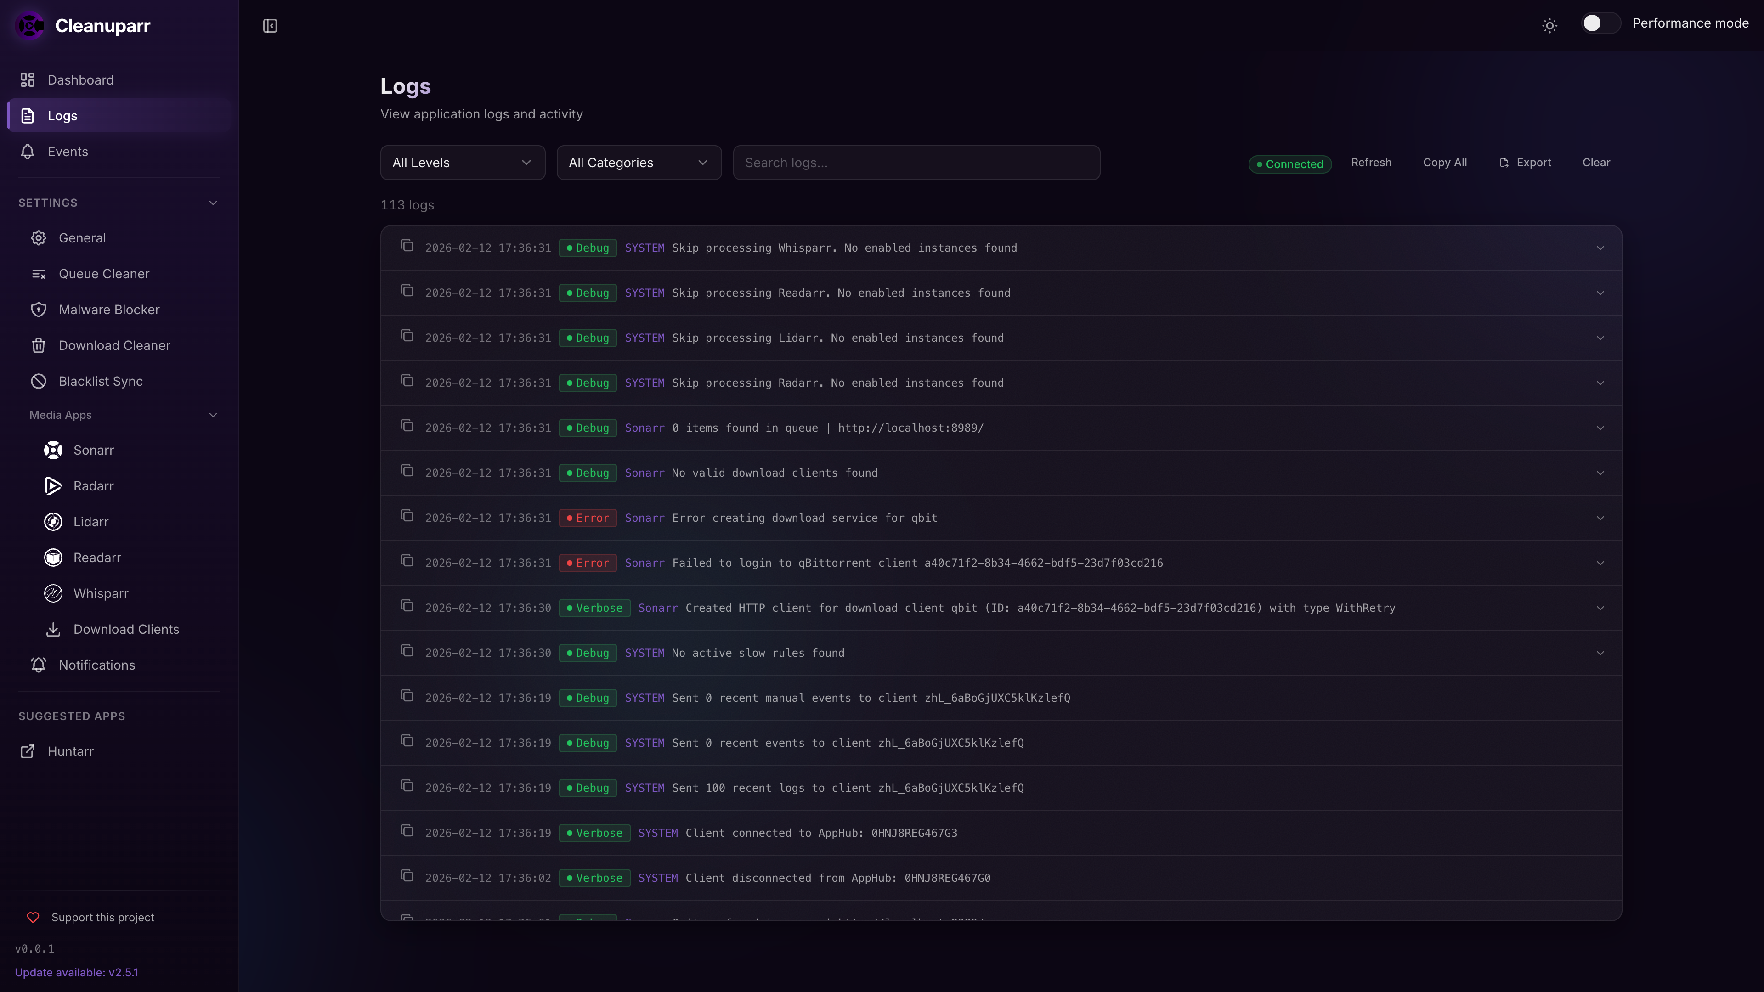Click the red Error badge on qbit row

(x=588, y=518)
